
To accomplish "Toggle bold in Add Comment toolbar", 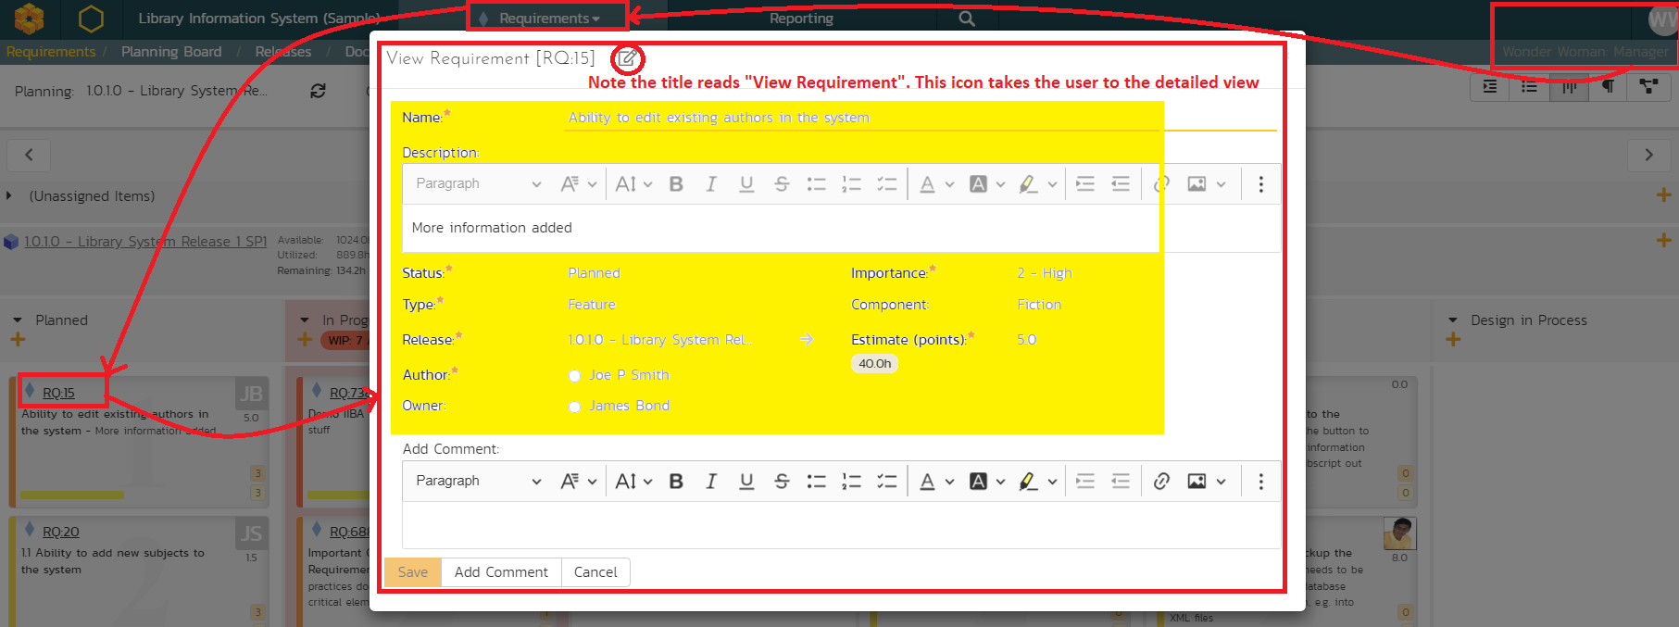I will [x=676, y=481].
